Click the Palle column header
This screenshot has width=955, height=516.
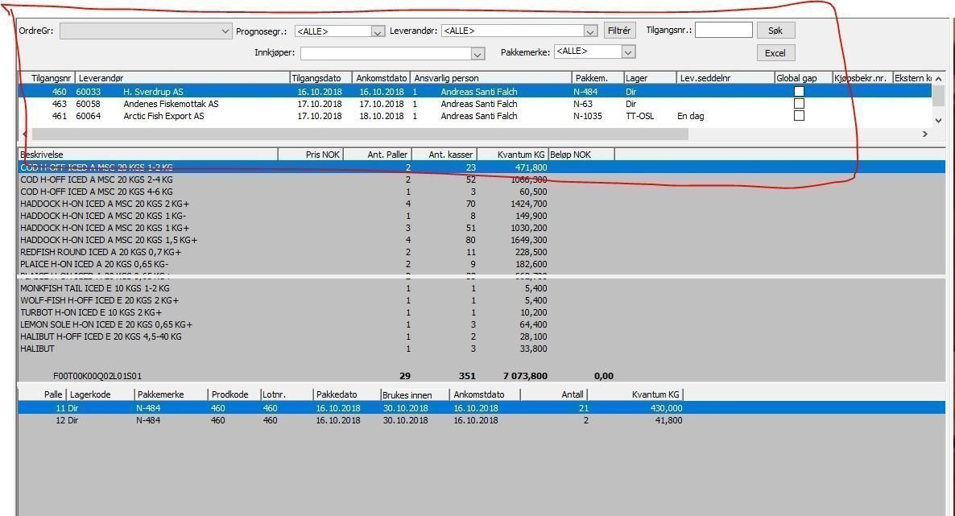pyautogui.click(x=43, y=394)
